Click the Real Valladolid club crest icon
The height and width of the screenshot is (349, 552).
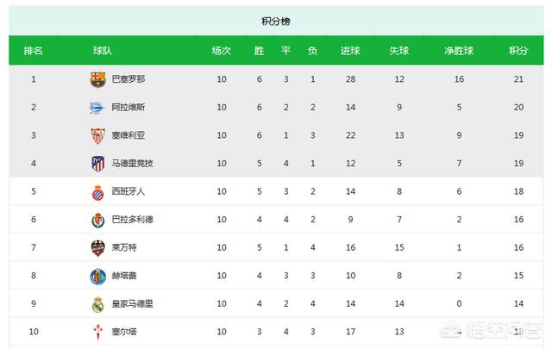click(97, 220)
